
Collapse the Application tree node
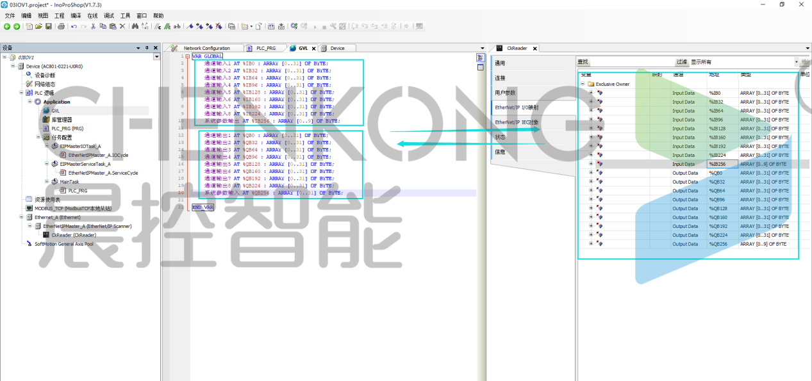[30, 102]
